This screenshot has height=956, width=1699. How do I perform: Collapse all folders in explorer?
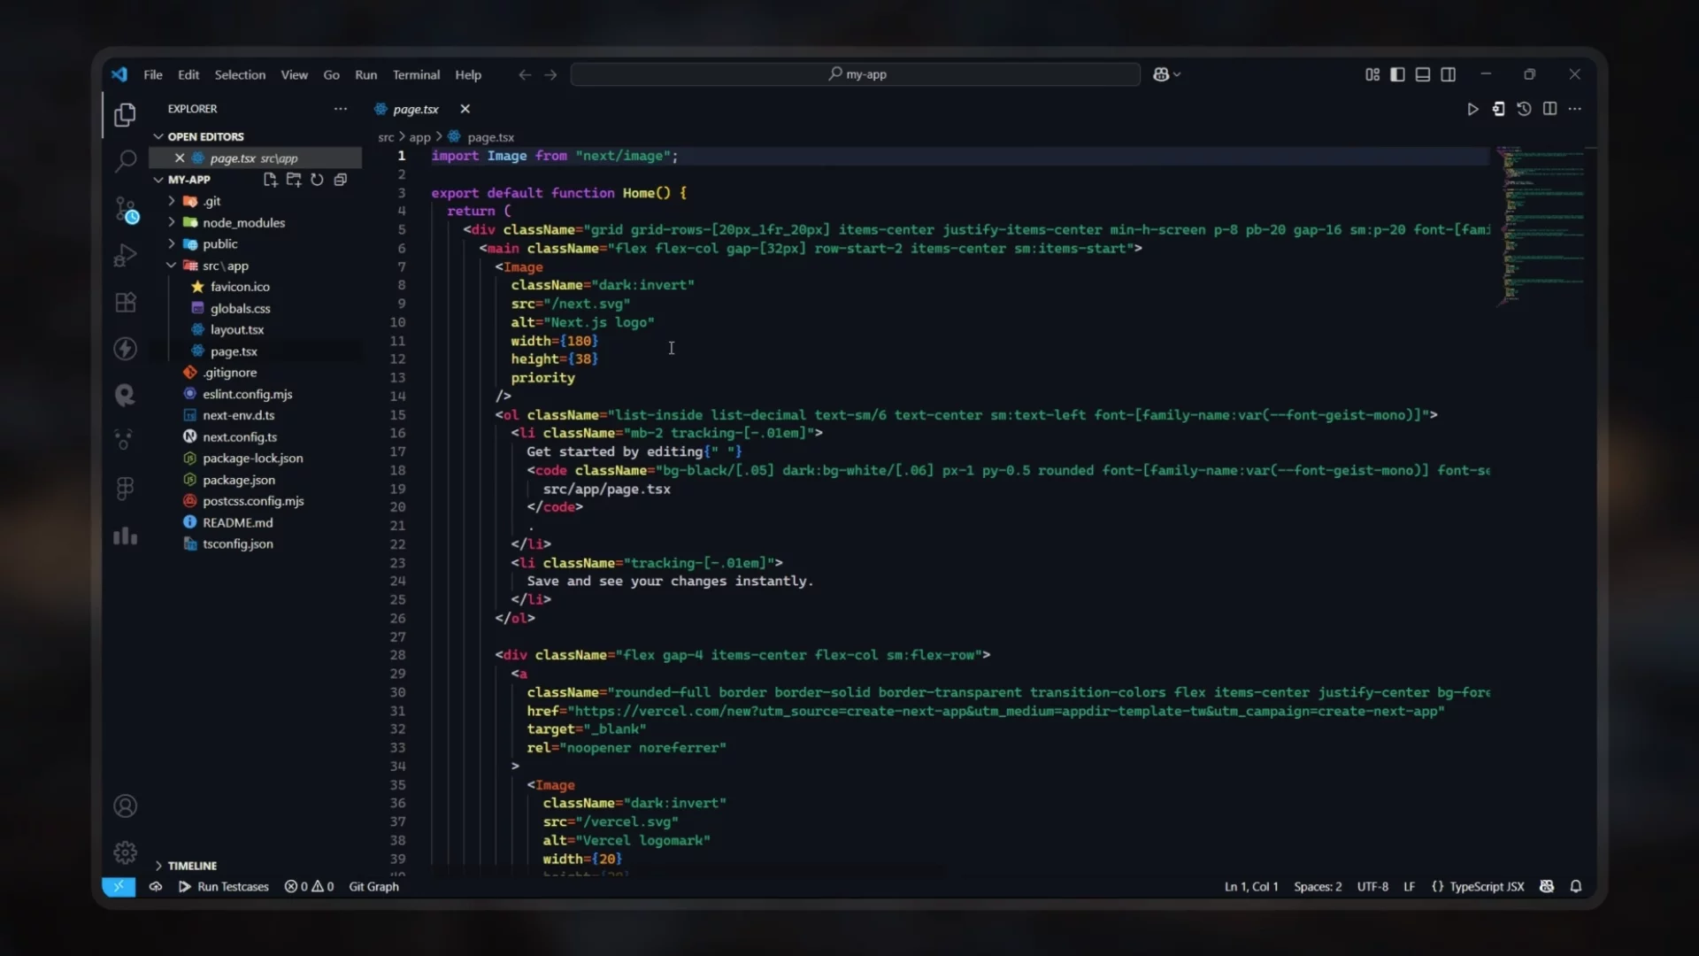(340, 180)
